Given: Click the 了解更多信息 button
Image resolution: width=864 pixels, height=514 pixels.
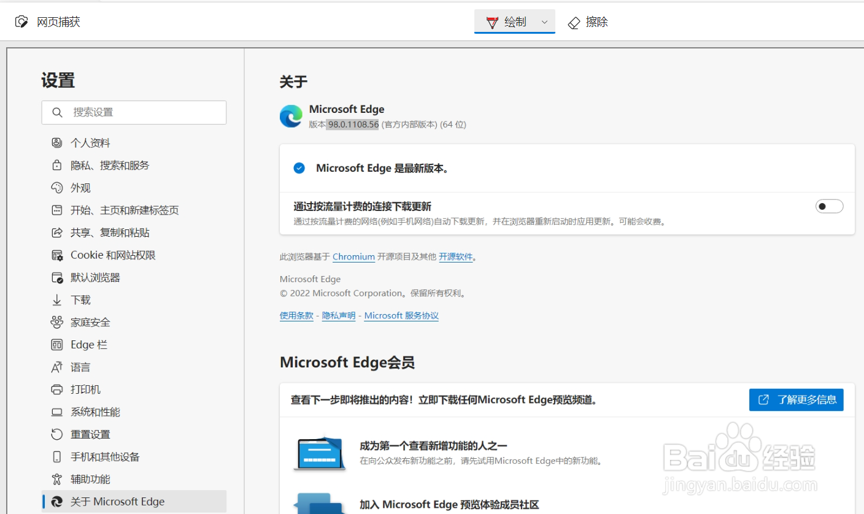Looking at the screenshot, I should (x=796, y=400).
